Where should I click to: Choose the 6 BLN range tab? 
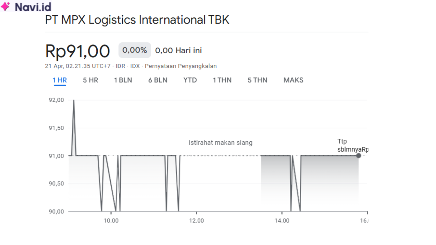[x=158, y=80]
